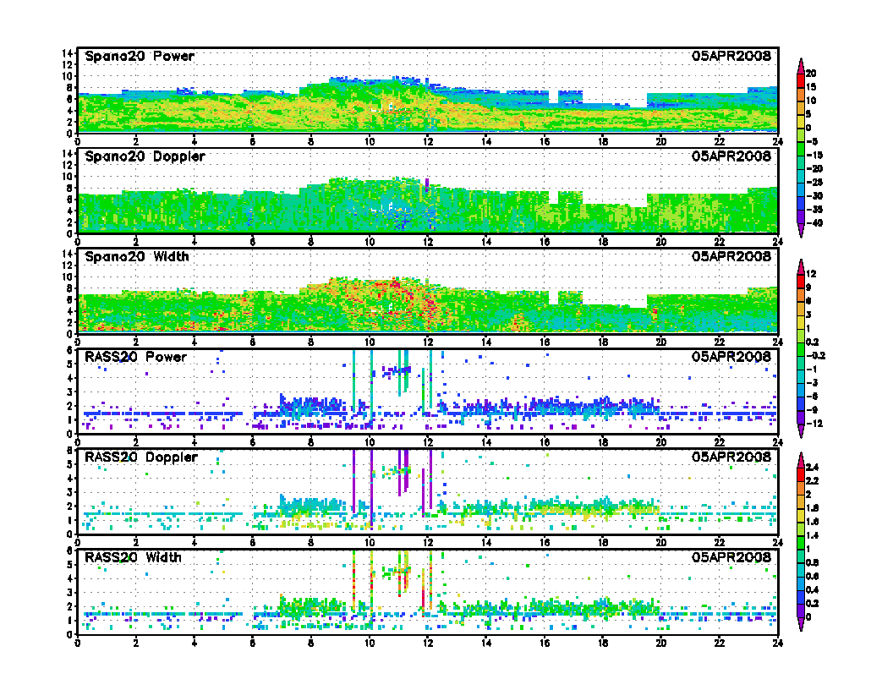Image resolution: width=893 pixels, height=690 pixels.
Task: Click the colorbar label "1.4"
Action: point(812,535)
